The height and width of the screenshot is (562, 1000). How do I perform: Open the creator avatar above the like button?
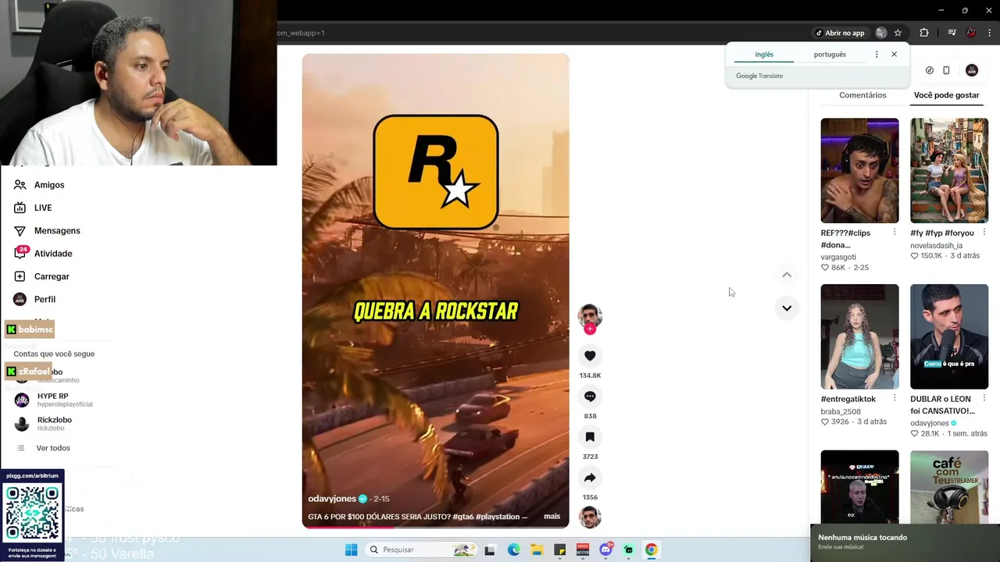click(x=590, y=316)
